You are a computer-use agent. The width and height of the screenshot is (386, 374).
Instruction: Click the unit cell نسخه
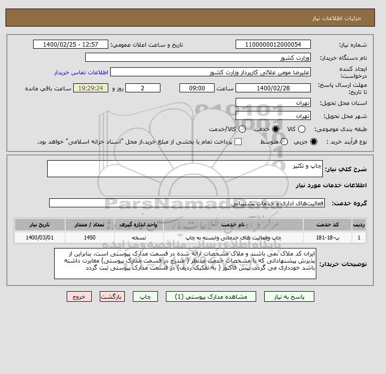click(138, 237)
